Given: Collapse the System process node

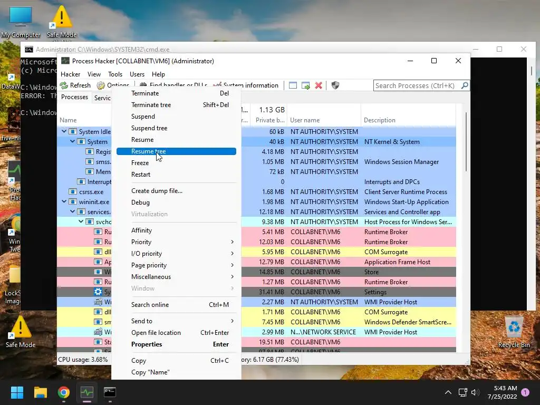Looking at the screenshot, I should pyautogui.click(x=72, y=141).
